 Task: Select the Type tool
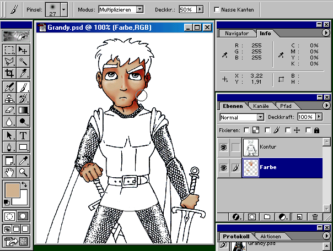pos(23,135)
